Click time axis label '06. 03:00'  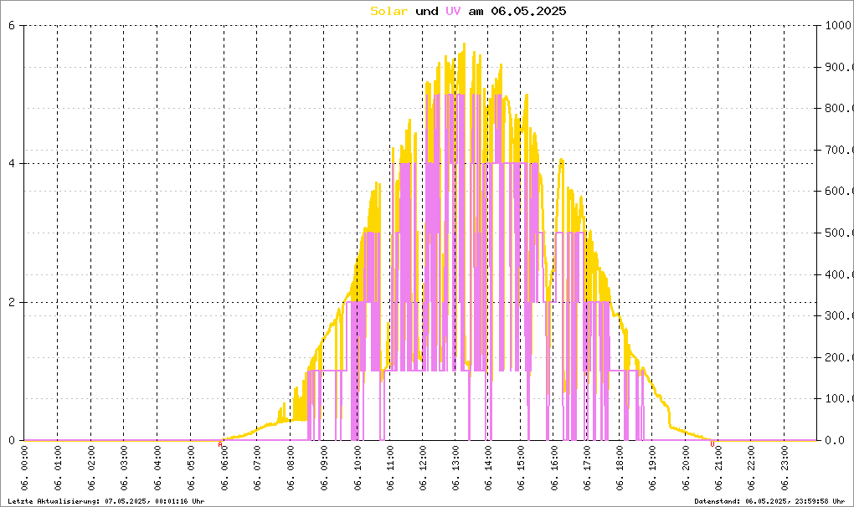[124, 468]
